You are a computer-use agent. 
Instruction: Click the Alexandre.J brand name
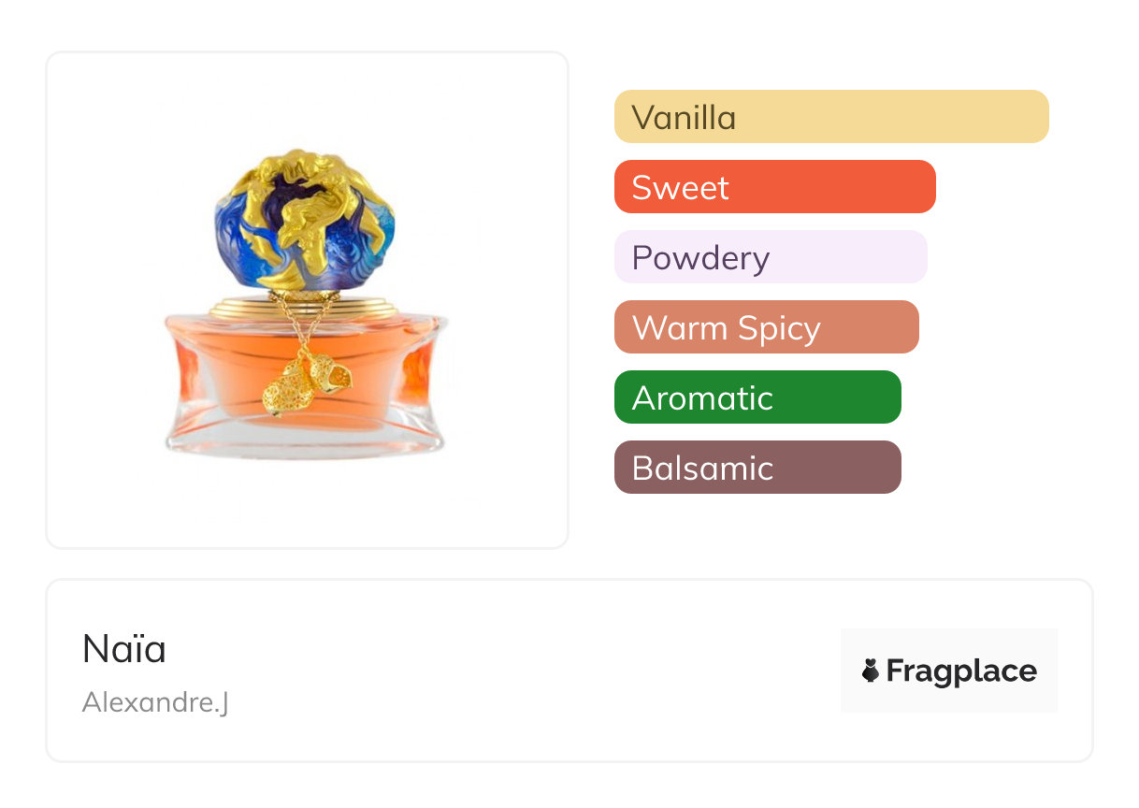click(x=155, y=701)
